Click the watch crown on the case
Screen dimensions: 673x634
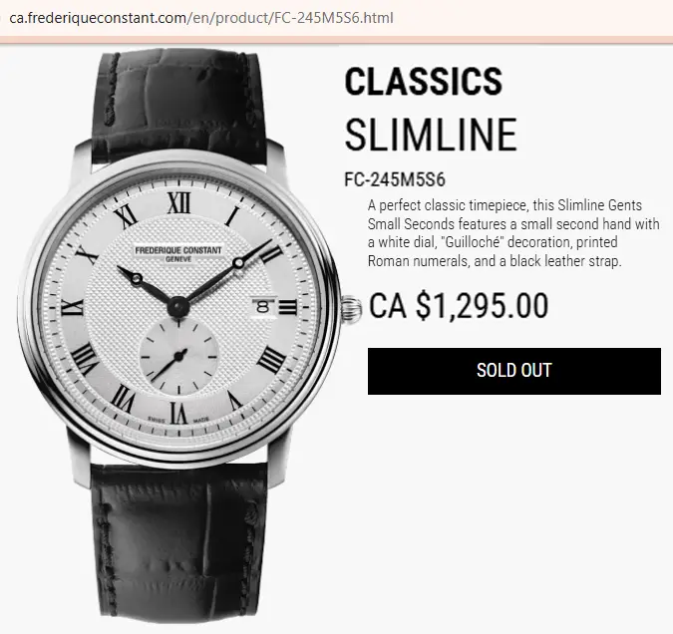point(352,309)
